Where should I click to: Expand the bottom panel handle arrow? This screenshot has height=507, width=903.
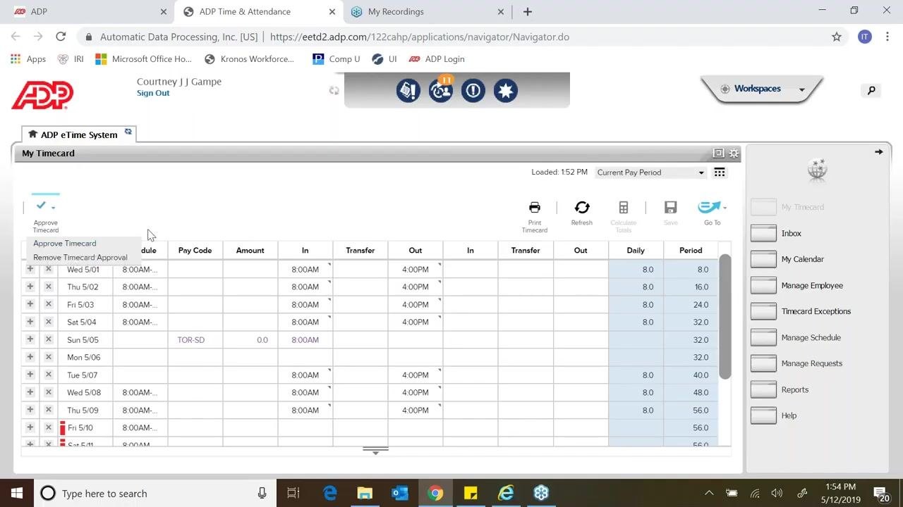point(375,451)
